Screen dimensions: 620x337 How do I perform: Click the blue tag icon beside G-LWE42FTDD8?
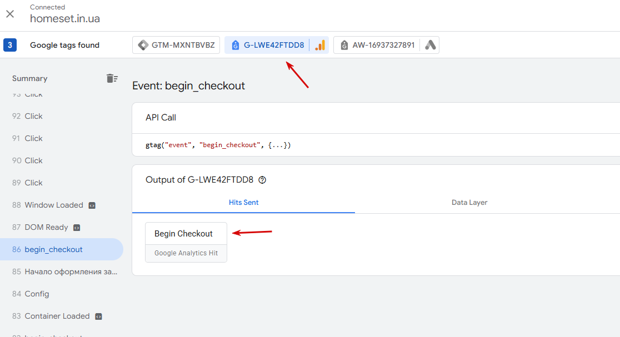235,45
